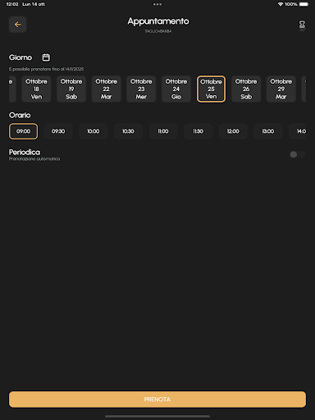
Task: Choose Ottobre 22 Mar as the day
Action: [107, 89]
